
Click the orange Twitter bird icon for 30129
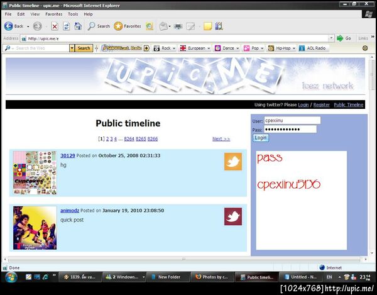pos(233,162)
